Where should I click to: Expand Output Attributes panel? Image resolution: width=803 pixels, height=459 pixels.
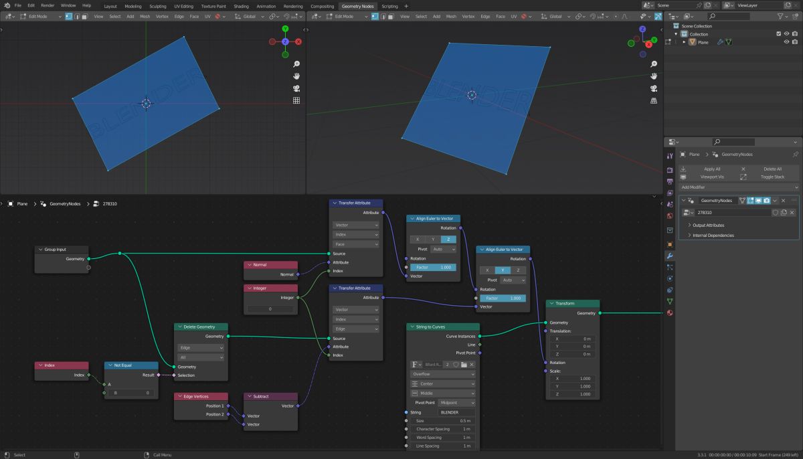click(709, 225)
